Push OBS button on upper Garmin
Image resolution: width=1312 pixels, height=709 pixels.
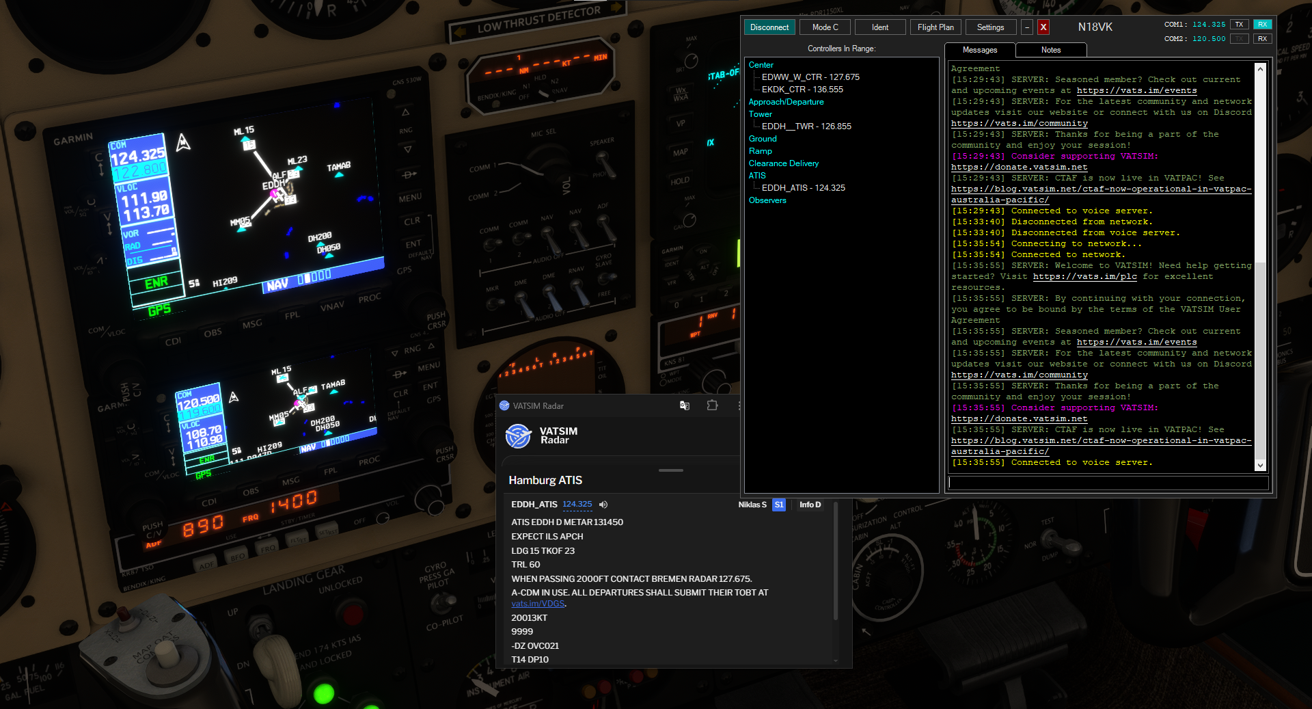pyautogui.click(x=213, y=332)
